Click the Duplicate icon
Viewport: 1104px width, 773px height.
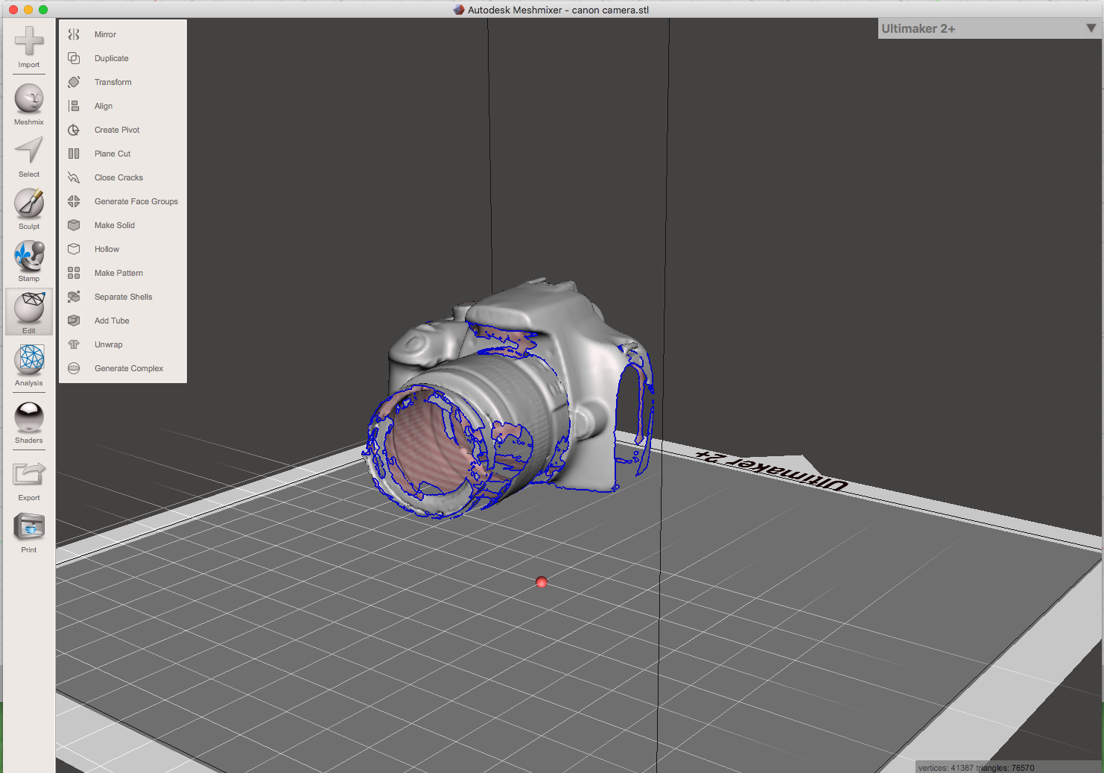(x=74, y=58)
